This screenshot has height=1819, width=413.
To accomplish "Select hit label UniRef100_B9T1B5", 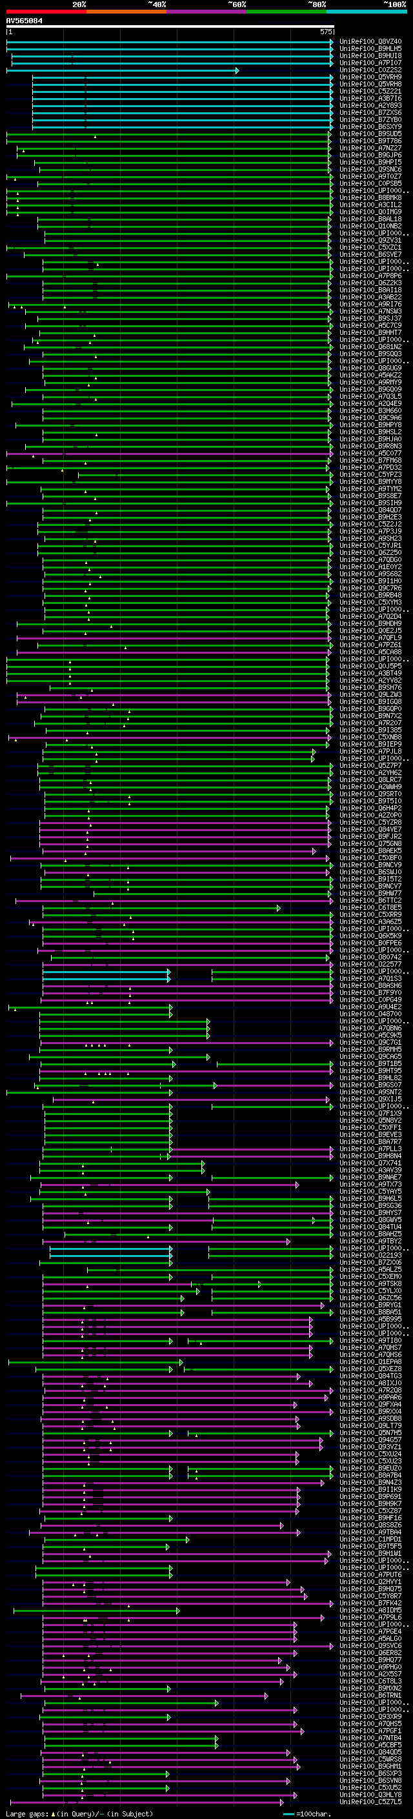I will (370, 1065).
